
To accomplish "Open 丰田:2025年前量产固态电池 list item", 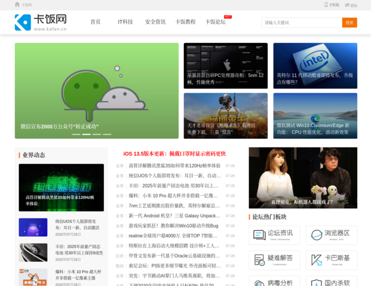I will pos(174,186).
